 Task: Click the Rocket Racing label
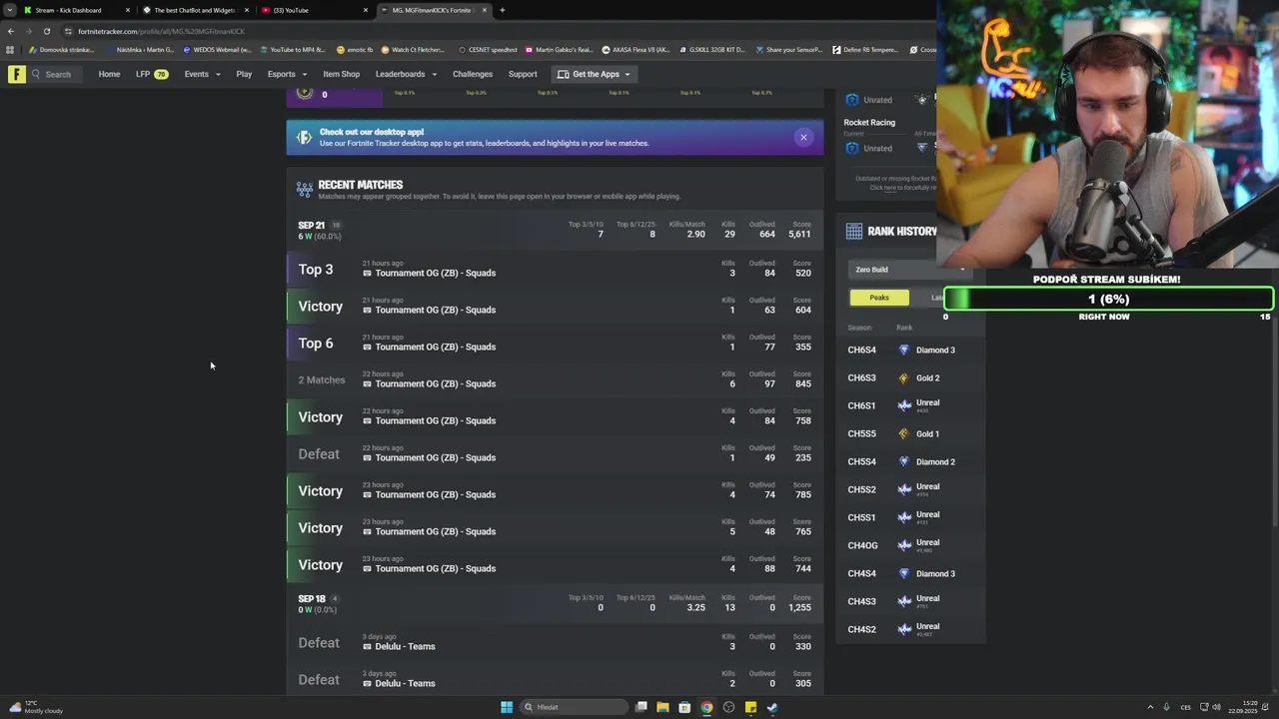click(869, 123)
